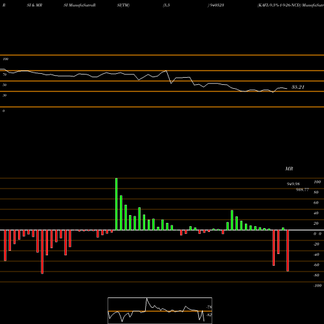Click the 'SI & MR' header text
The height and width of the screenshot is (324, 324).
[34, 5]
